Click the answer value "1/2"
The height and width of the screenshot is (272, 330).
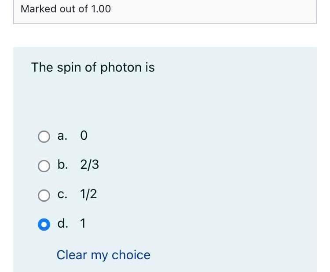click(x=88, y=194)
